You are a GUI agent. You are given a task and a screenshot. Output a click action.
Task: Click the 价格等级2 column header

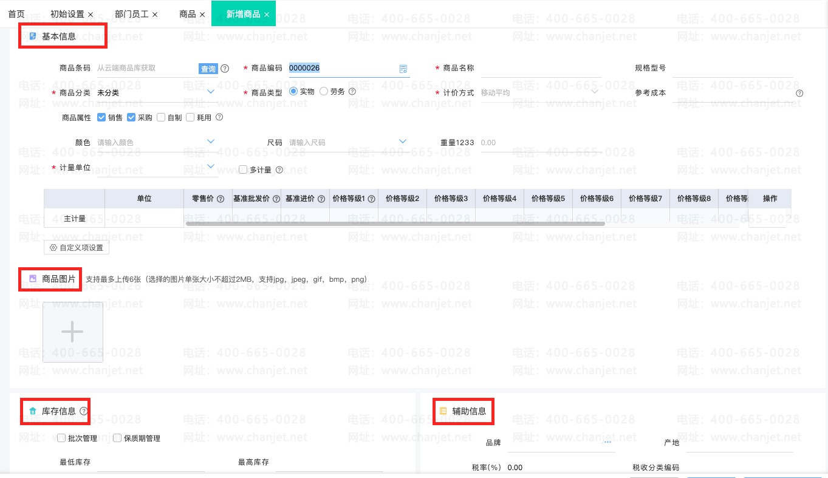pos(402,199)
